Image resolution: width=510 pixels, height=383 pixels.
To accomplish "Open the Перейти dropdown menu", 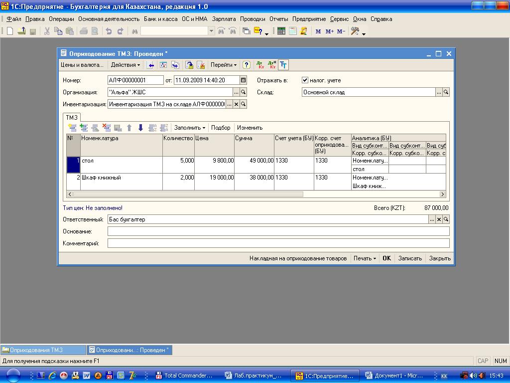I will coord(224,65).
